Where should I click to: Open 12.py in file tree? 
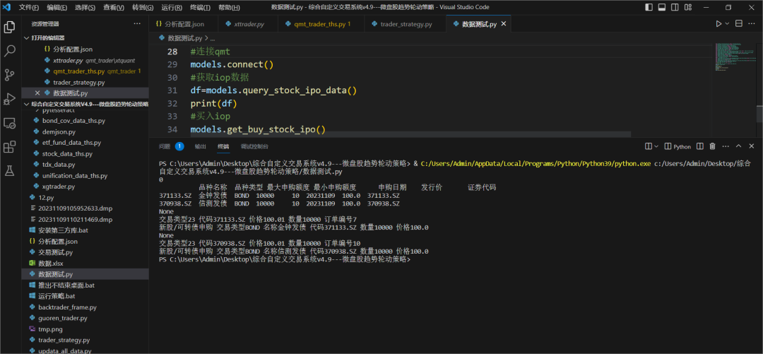click(85, 197)
